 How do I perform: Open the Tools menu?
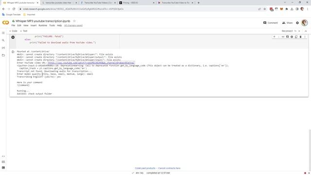pos(52,25)
